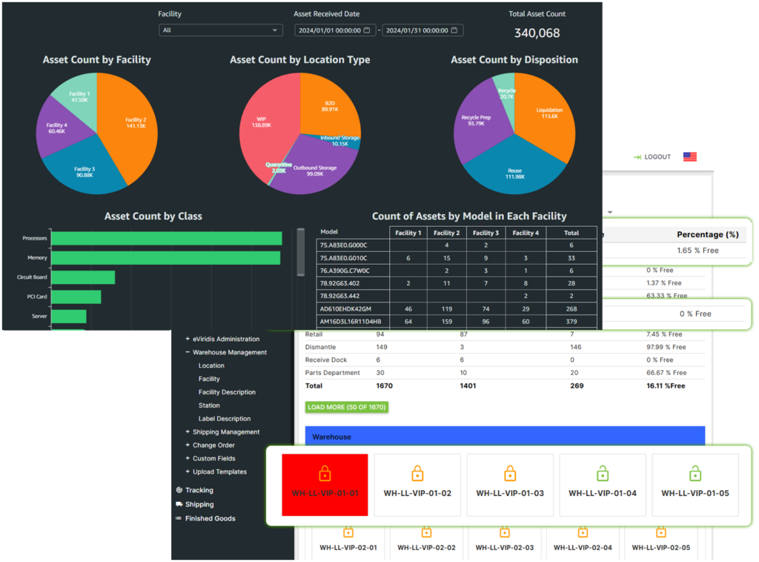This screenshot has height=562, width=759.
Task: Click the Tracking icon in sidebar
Action: click(x=179, y=490)
